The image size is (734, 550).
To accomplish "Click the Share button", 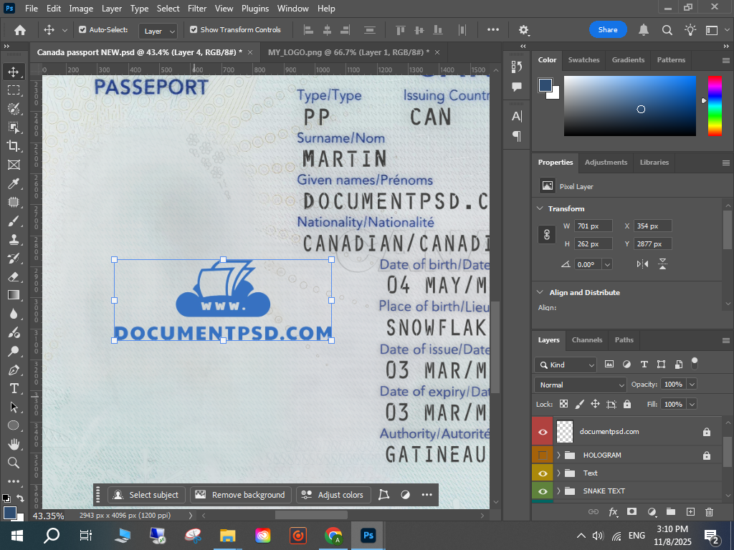I will tap(608, 30).
